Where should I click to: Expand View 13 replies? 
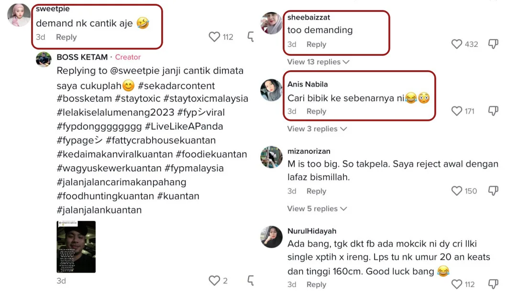[x=318, y=62]
